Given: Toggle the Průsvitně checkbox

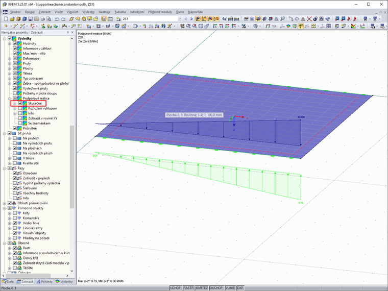Looking at the screenshot, I should tap(15, 128).
